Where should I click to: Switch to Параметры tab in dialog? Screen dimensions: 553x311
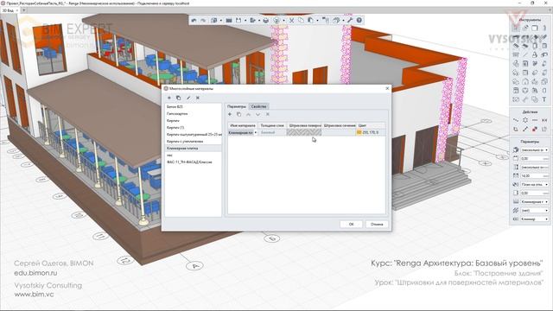(x=237, y=106)
